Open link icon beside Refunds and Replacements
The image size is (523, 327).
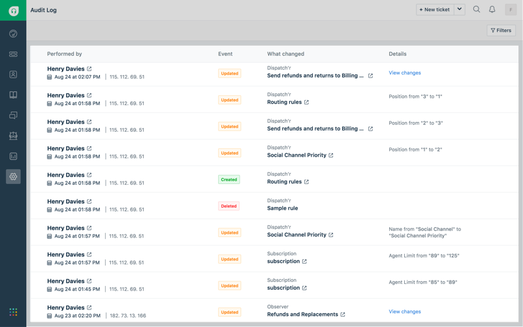click(343, 315)
